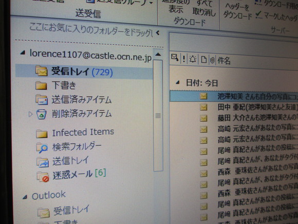
Task: Click envelope icon of 藤田 大介 message
Action: (x=203, y=118)
